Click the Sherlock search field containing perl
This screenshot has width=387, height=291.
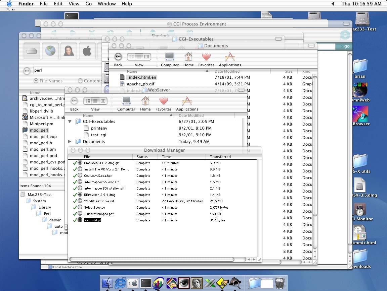(x=67, y=71)
